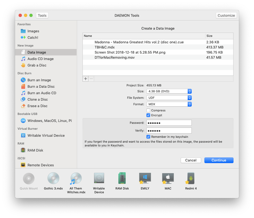254x218 pixels.
Task: Click the Tools menu button
Action: coord(42,15)
